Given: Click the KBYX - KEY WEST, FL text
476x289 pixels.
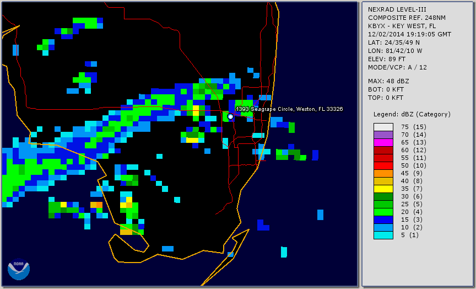Looking at the screenshot, I should pyautogui.click(x=402, y=26).
